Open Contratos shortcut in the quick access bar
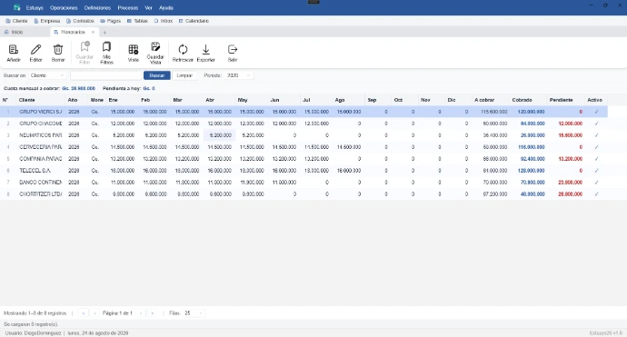The image size is (627, 337). [x=80, y=21]
